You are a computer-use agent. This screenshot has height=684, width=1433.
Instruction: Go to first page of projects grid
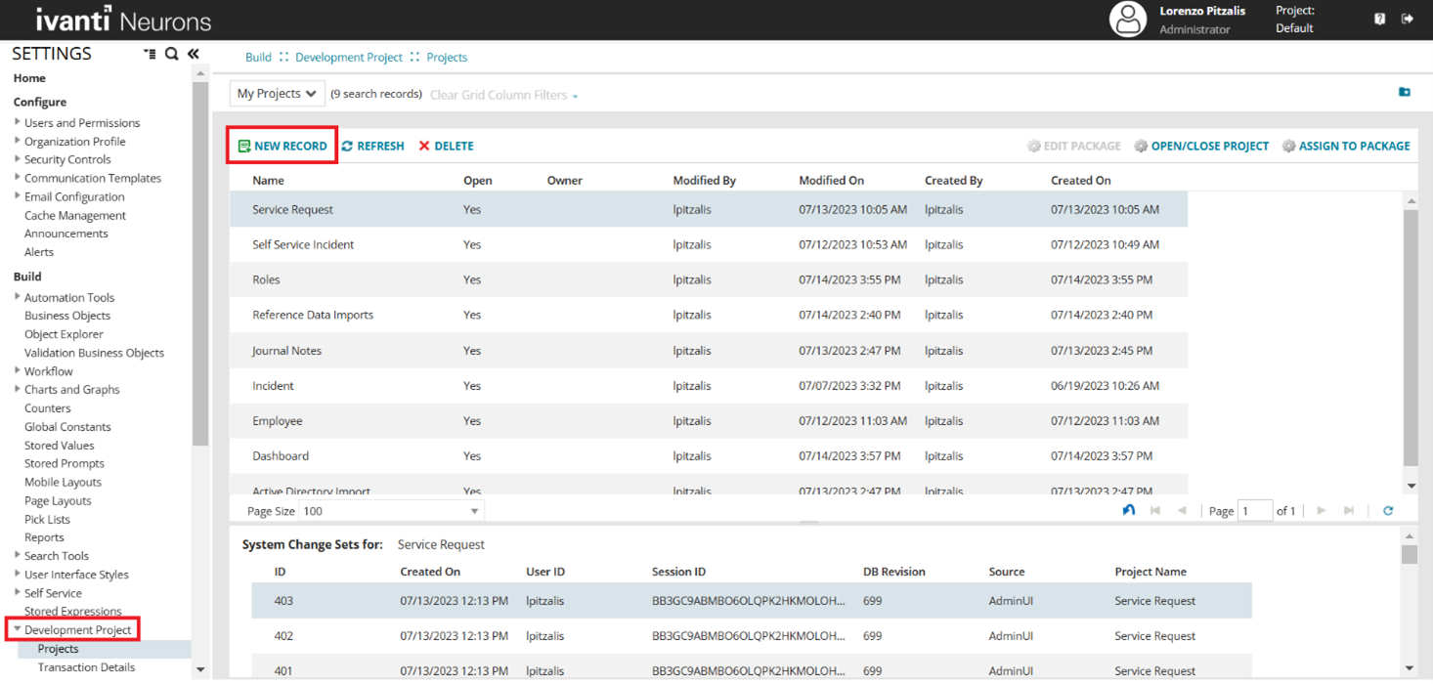point(1155,510)
